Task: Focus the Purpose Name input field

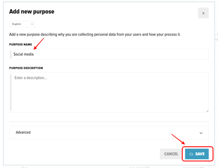Action: 109,54
